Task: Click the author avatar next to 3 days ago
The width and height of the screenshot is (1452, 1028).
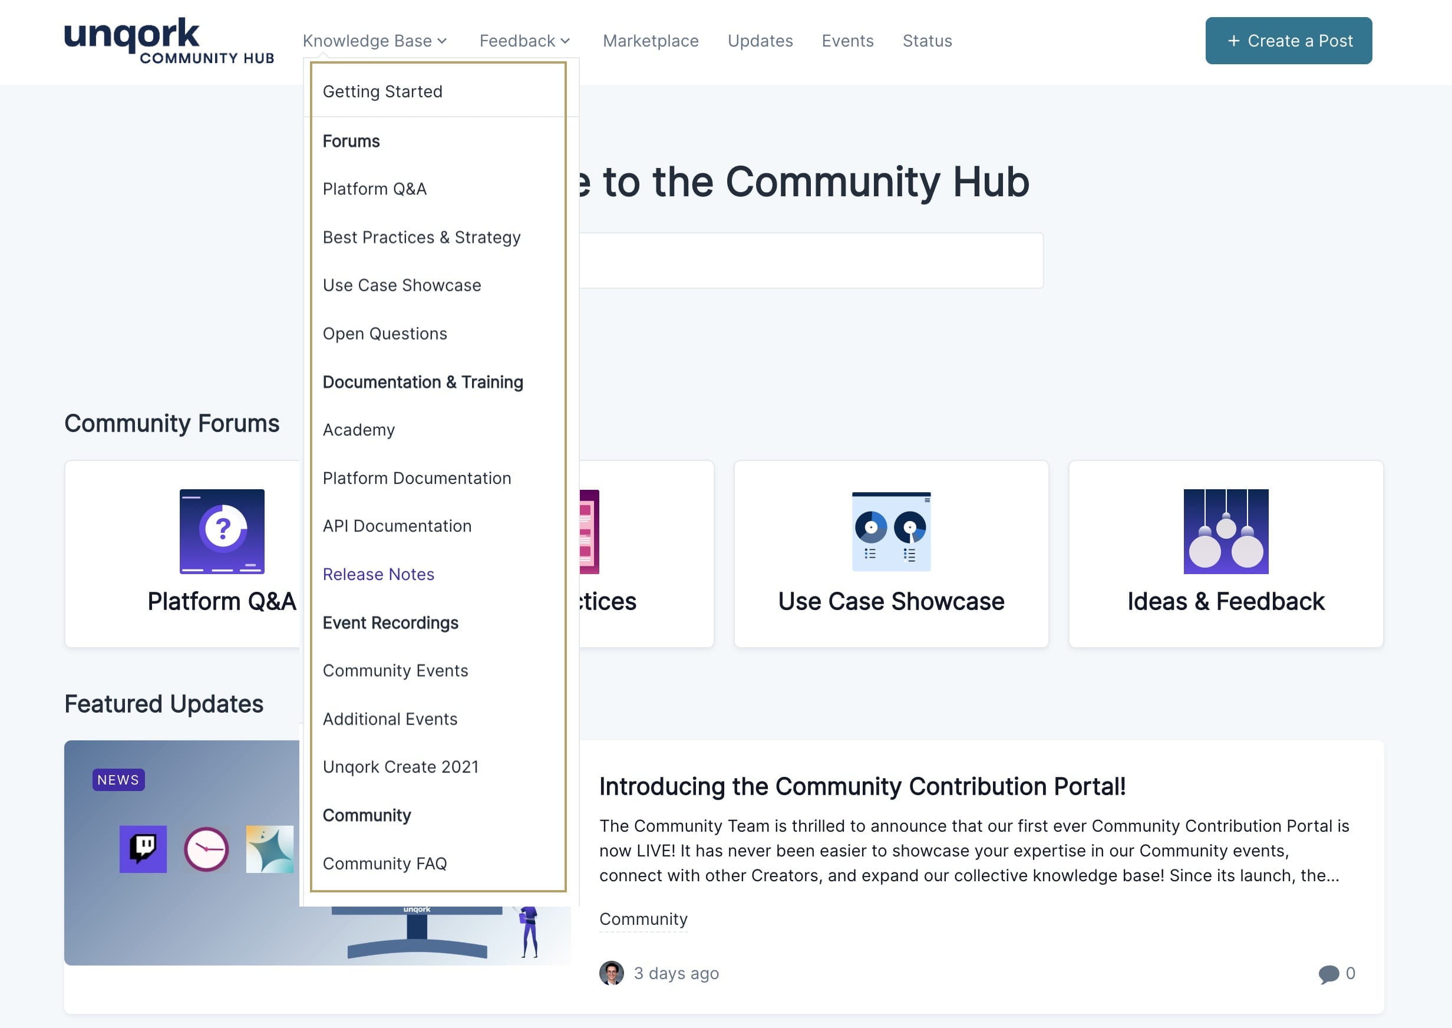Action: point(611,974)
